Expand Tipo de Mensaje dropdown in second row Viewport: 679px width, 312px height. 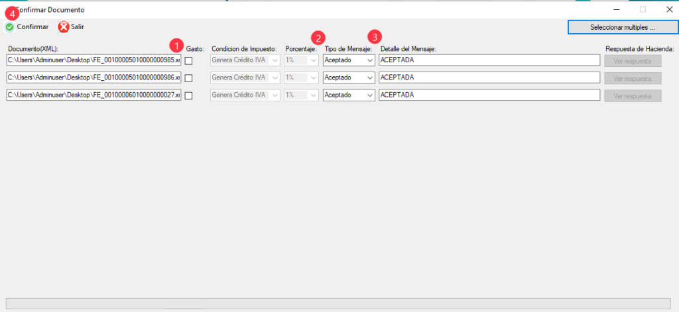coord(349,78)
